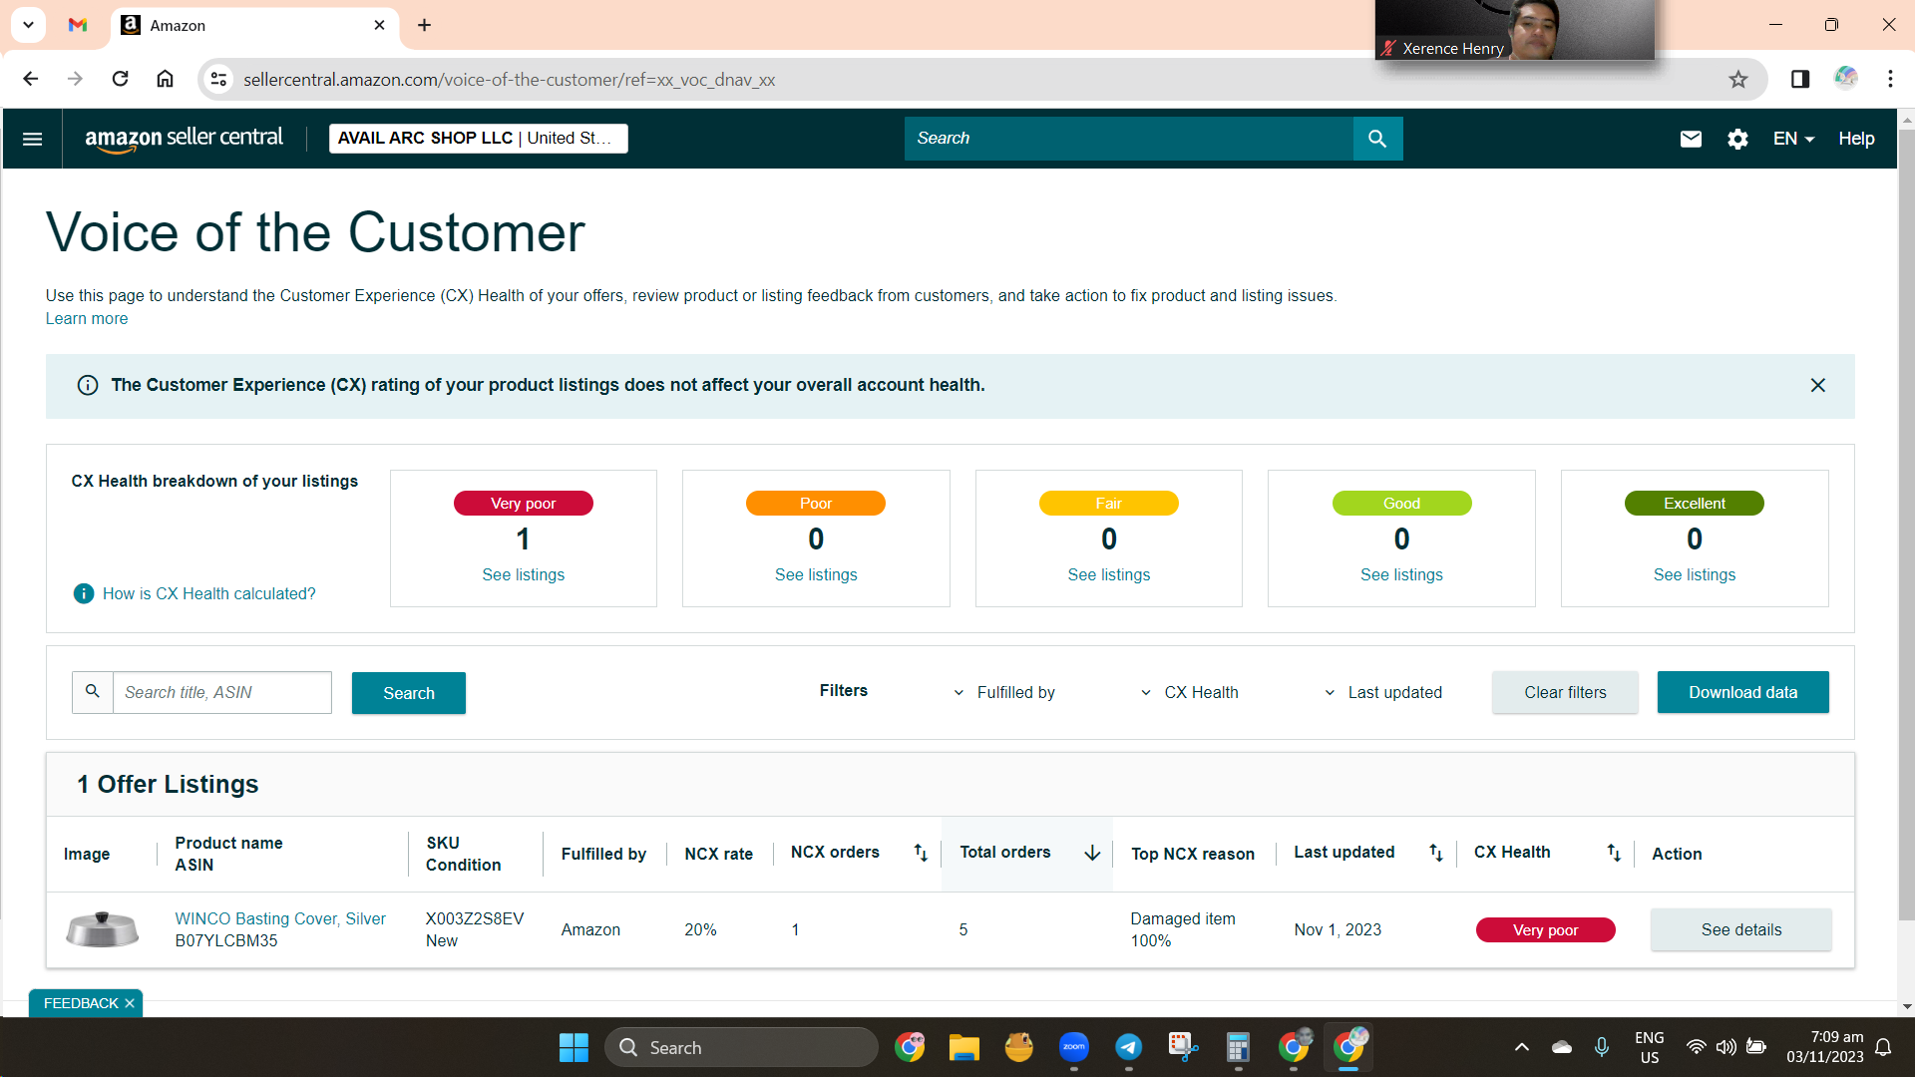1915x1077 pixels.
Task: Click the browser address bar URL
Action: click(509, 80)
